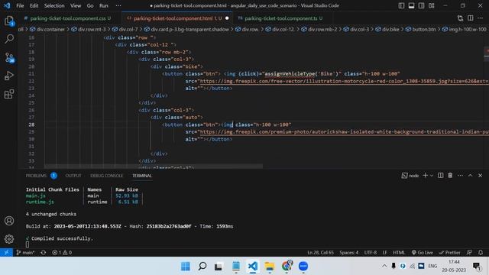The height and width of the screenshot is (275, 489).
Task: Open the Search view in activity bar
Action: point(9,39)
